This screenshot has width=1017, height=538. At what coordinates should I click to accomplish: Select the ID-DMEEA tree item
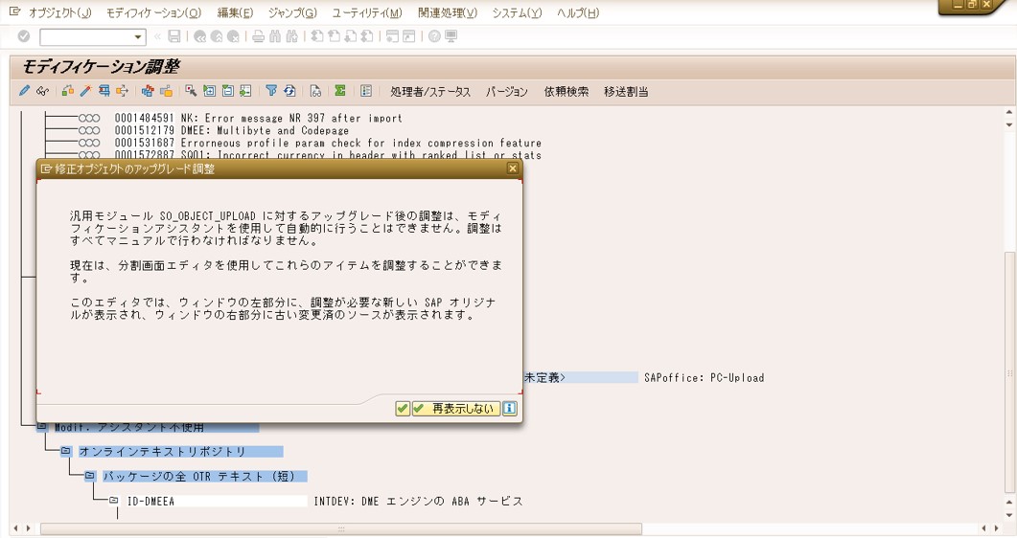click(x=150, y=501)
